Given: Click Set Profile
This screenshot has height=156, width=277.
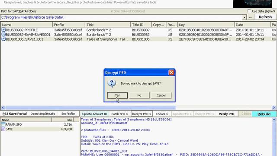Looking at the screenshot, I should click(x=68, y=114).
